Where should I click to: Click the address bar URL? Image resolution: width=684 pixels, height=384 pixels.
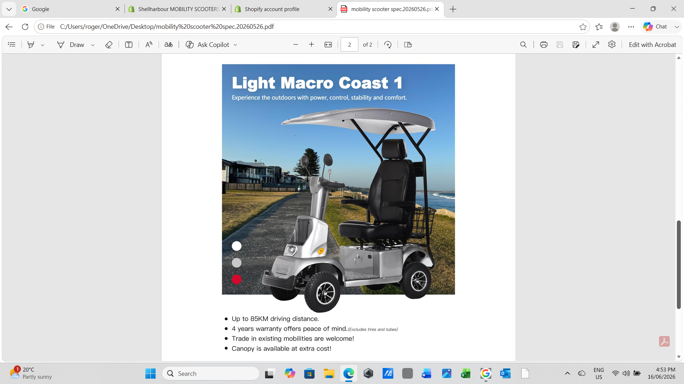pos(167,27)
